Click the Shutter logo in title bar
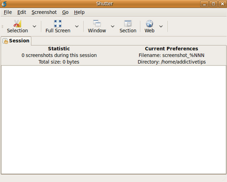This screenshot has width=227, height=182. tap(4, 4)
